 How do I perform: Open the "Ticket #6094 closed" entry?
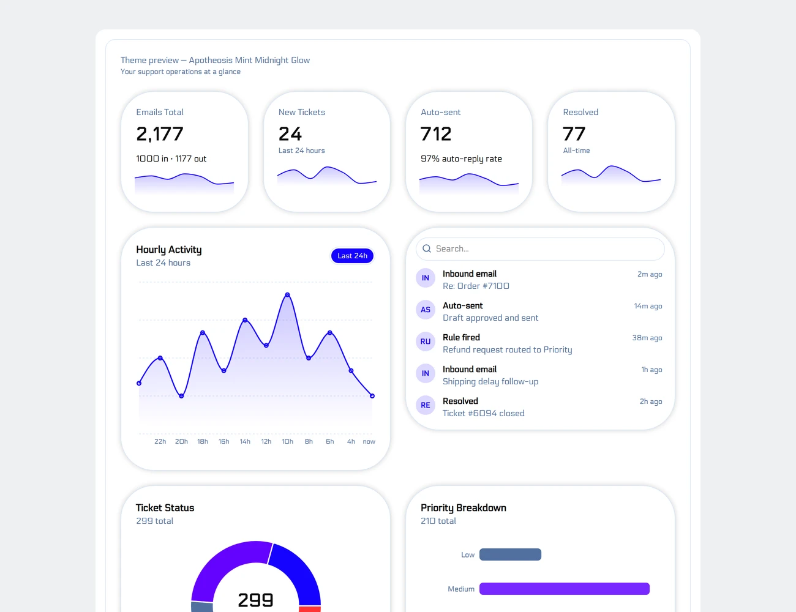(x=484, y=413)
